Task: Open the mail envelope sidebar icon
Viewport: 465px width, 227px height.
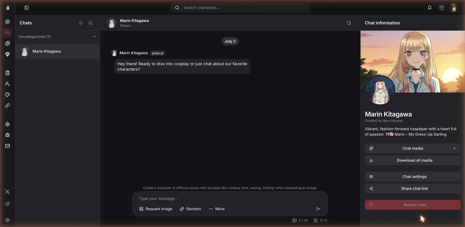Action: [x=8, y=146]
